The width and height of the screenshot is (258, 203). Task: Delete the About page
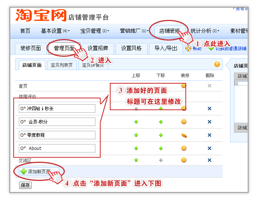click(x=209, y=148)
